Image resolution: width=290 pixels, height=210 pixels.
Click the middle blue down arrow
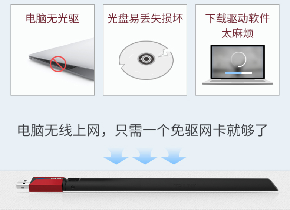[x=145, y=156]
